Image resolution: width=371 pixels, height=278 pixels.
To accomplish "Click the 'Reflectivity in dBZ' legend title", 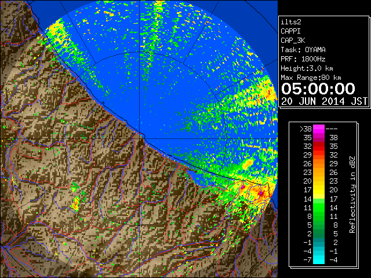I will [x=352, y=195].
